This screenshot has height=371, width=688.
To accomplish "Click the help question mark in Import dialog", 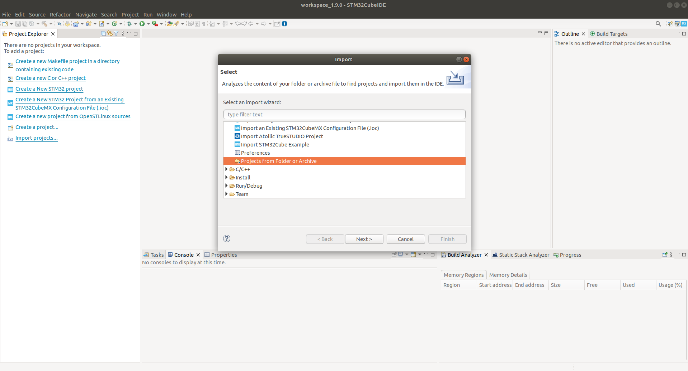I will point(227,238).
